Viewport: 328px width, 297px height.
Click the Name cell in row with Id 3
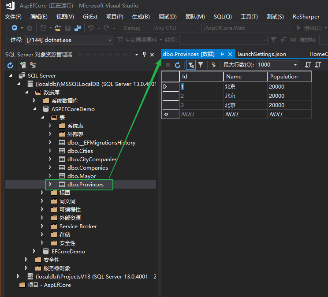coord(245,105)
